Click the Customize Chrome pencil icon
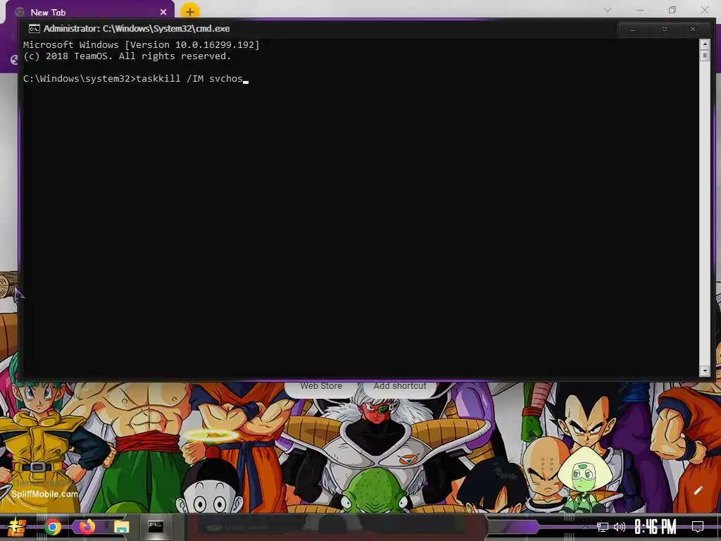 pyautogui.click(x=698, y=490)
